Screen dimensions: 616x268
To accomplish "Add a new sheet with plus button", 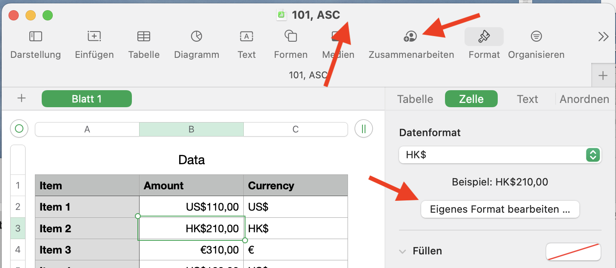I will (21, 99).
